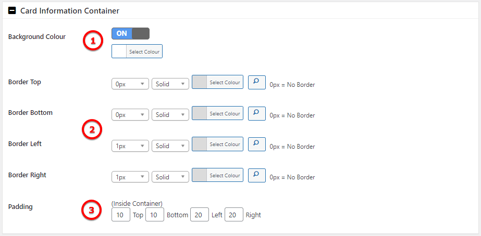This screenshot has width=481, height=236.
Task: Open the Border Bottom style dropdown
Action: (170, 115)
